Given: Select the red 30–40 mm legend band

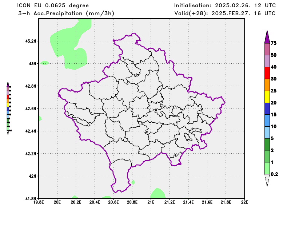Looking at the screenshot, I should 267,73.
